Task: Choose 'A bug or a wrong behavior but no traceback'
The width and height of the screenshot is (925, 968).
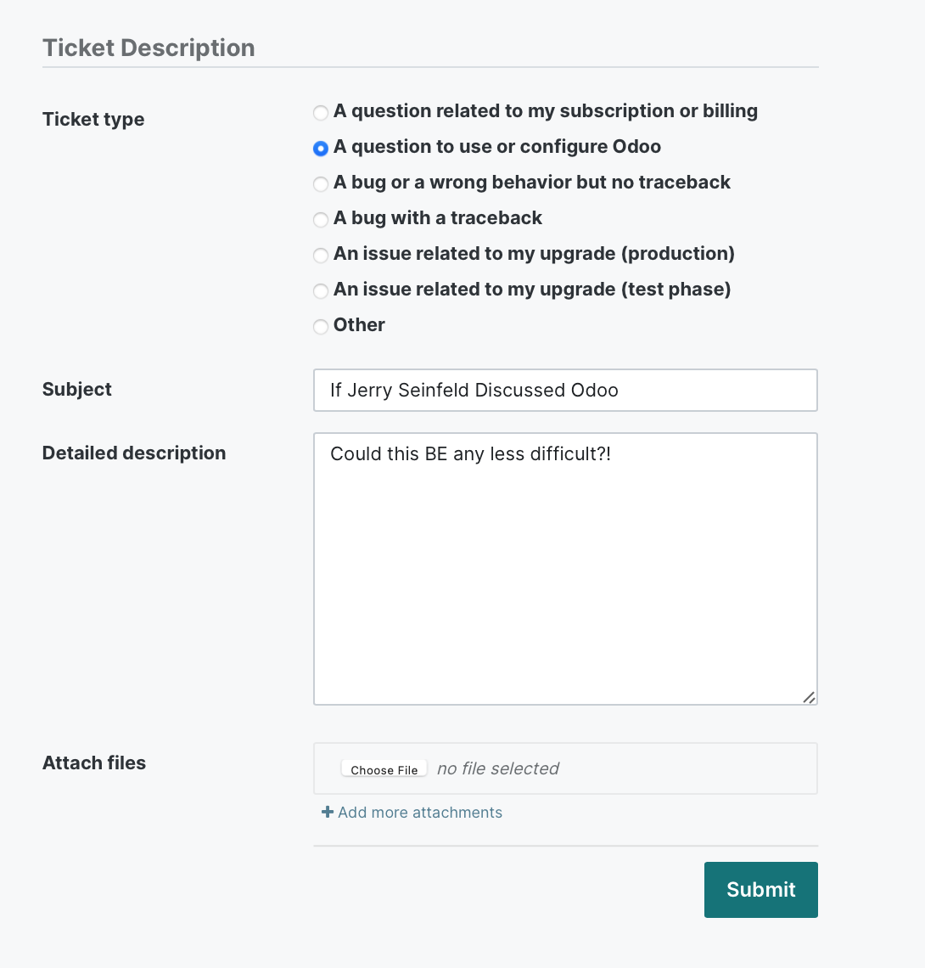Action: (x=320, y=184)
